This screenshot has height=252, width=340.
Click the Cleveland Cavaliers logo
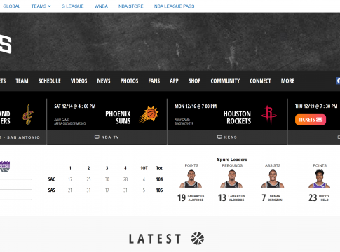click(28, 115)
